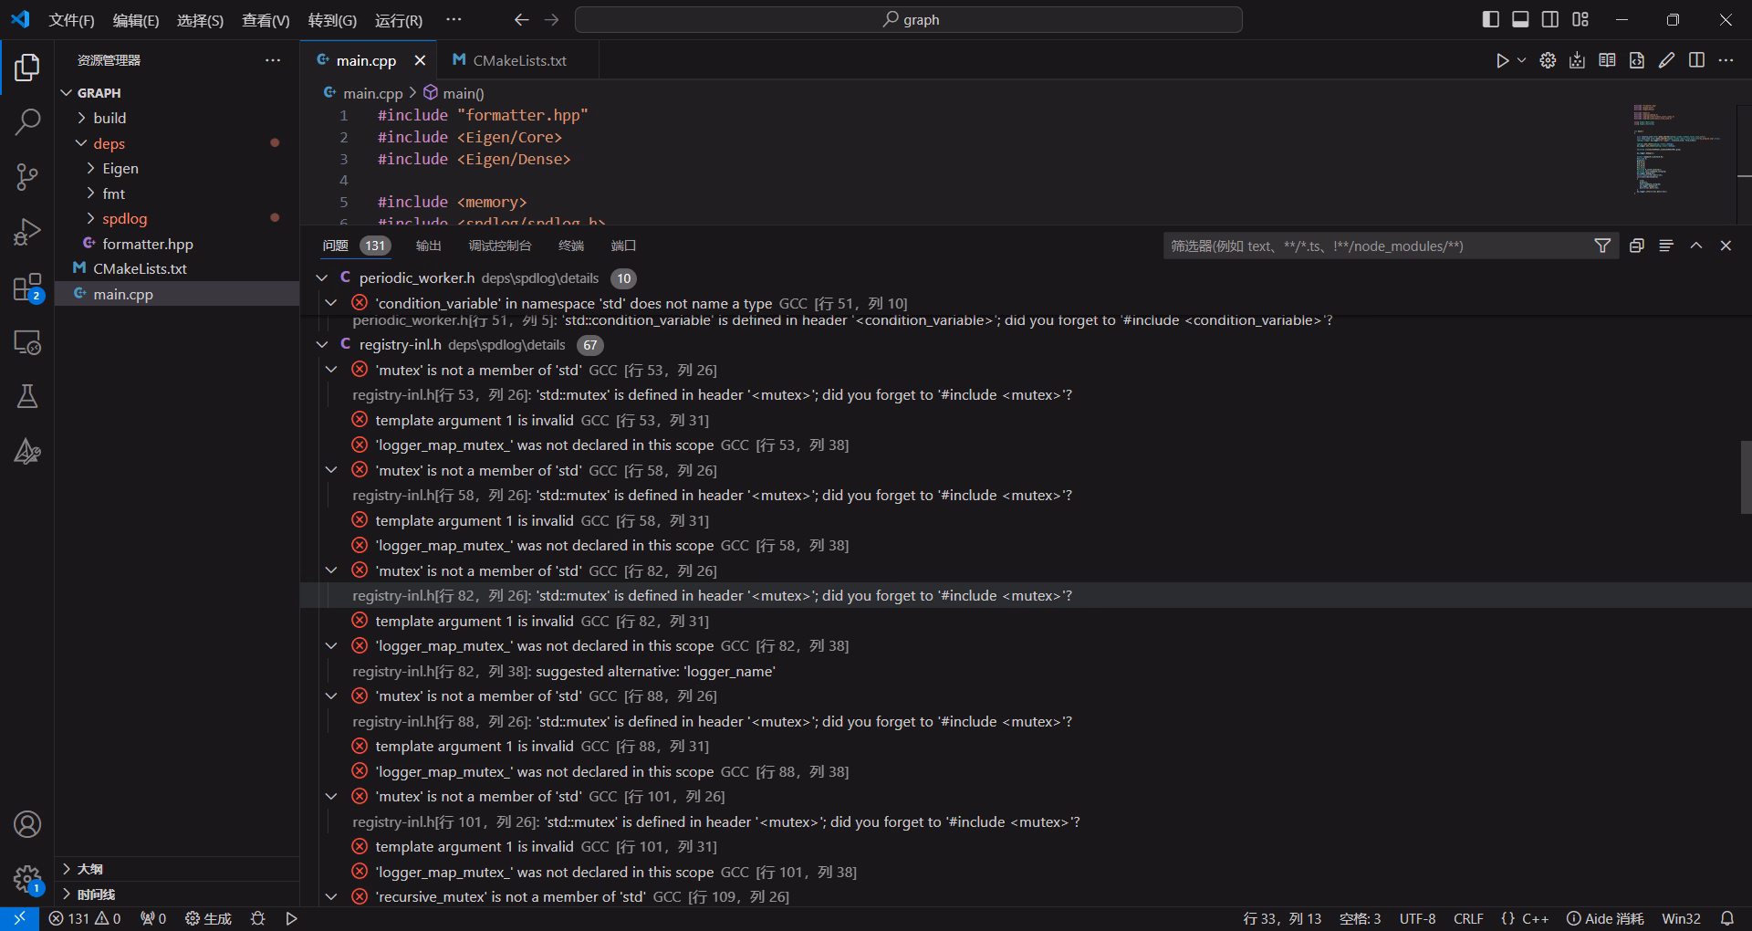Open the Source Control view

pyautogui.click(x=27, y=177)
